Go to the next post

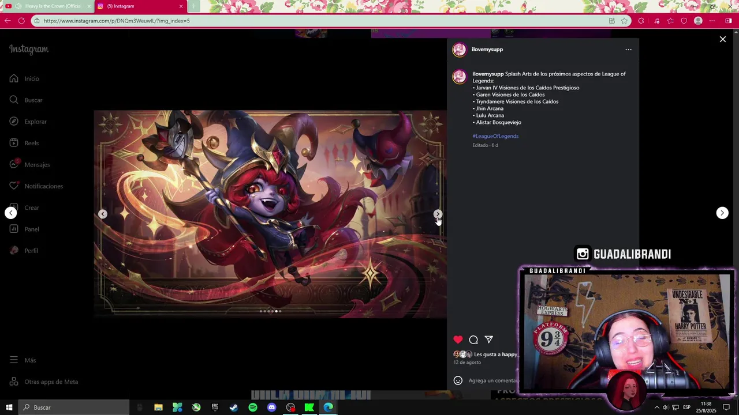pyautogui.click(x=722, y=213)
